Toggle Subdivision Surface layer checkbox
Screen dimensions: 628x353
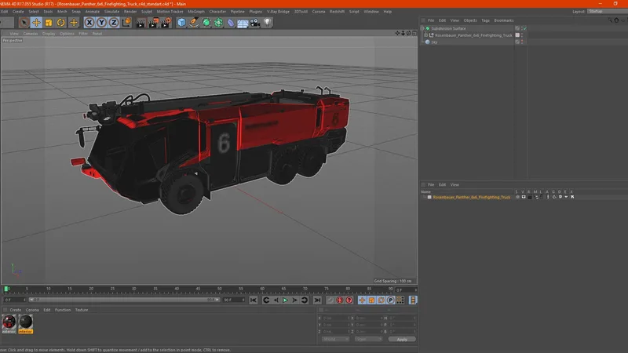click(517, 28)
